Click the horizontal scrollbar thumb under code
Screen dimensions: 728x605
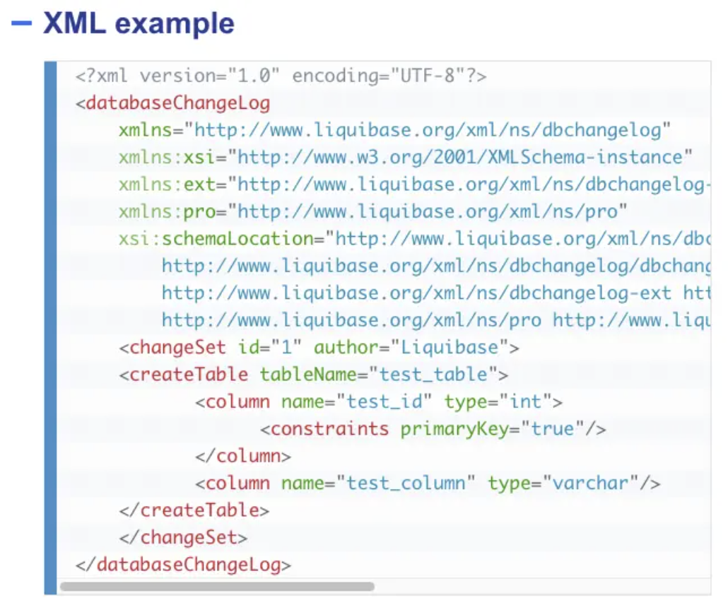pos(217,587)
